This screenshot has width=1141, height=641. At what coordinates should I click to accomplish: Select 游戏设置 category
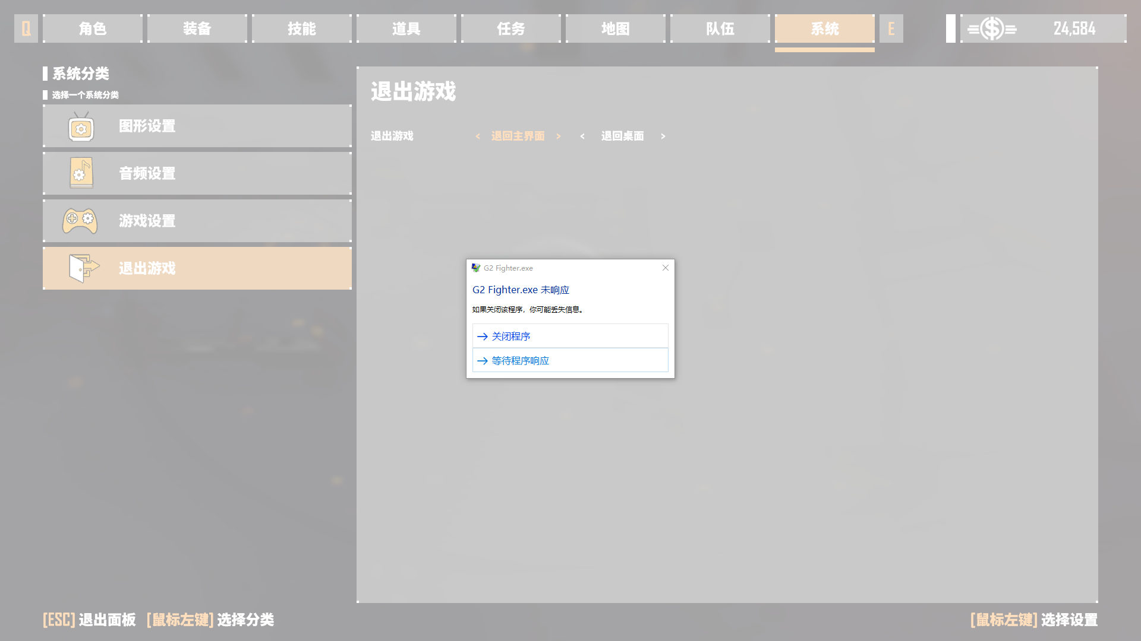click(x=197, y=221)
